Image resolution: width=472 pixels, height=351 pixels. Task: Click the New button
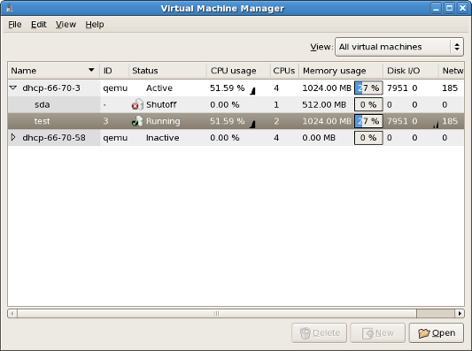(377, 333)
